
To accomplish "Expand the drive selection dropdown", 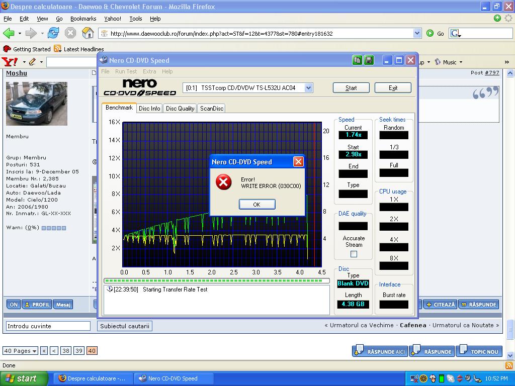I will pyautogui.click(x=309, y=87).
